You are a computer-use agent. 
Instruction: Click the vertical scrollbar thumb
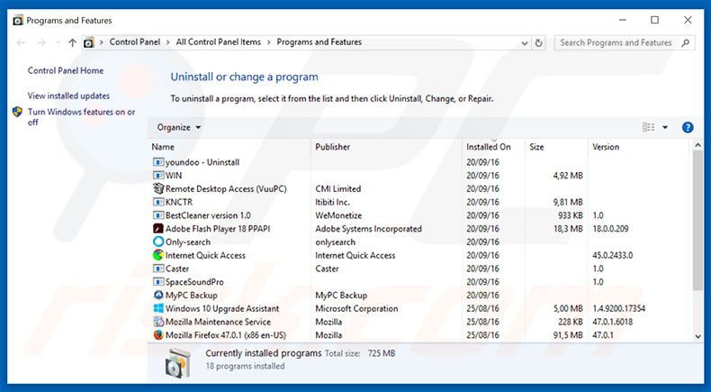click(x=697, y=220)
